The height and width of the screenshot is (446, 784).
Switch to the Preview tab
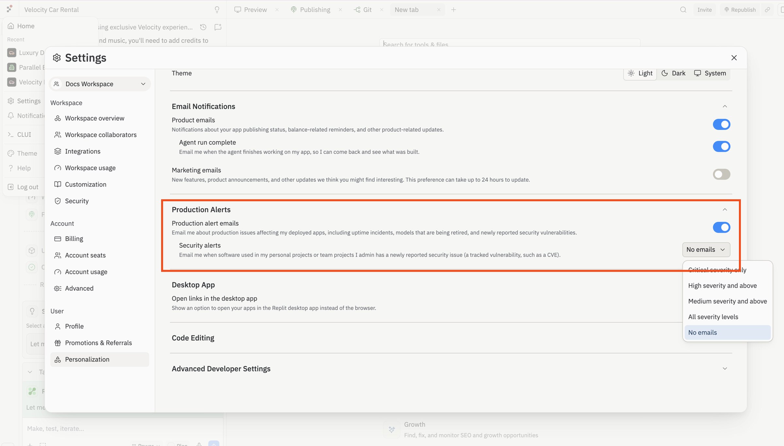(251, 10)
